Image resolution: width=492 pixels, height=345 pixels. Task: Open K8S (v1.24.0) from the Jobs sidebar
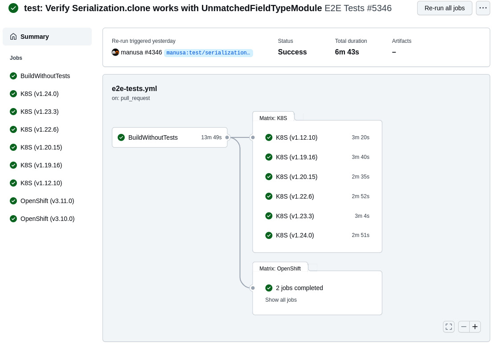tap(39, 94)
